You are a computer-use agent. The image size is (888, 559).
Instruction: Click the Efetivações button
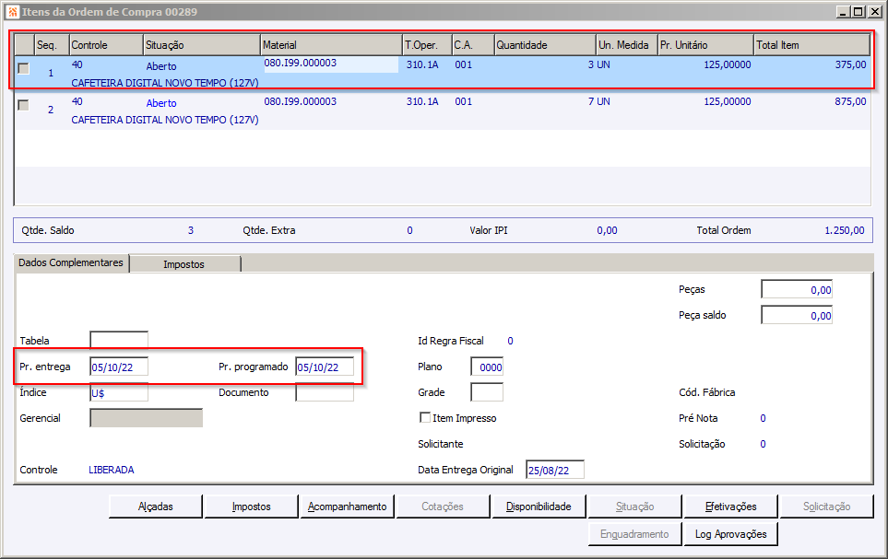pyautogui.click(x=730, y=507)
